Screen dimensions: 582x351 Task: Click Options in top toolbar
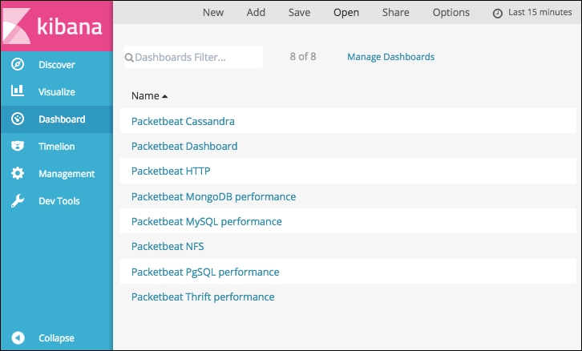click(x=451, y=13)
